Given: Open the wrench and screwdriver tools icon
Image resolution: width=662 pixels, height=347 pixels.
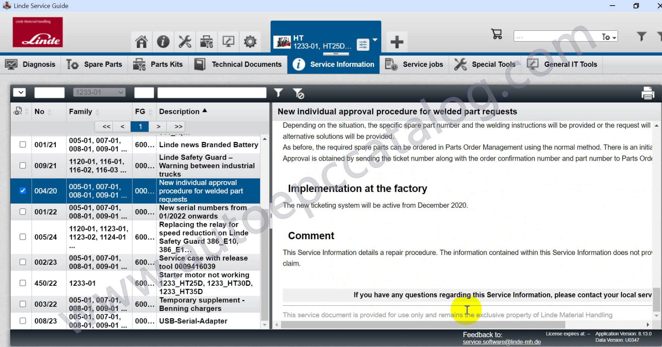Looking at the screenshot, I should [185, 41].
